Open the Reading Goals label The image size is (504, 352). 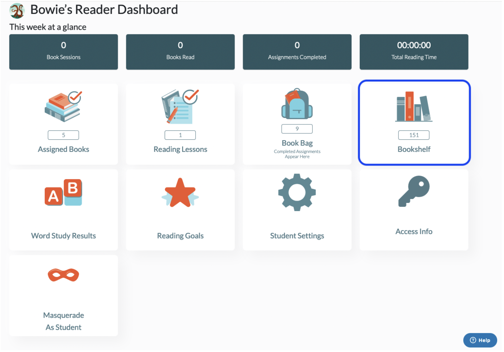point(180,236)
